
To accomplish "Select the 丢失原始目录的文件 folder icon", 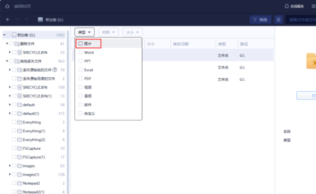I will pyautogui.click(x=19, y=79).
